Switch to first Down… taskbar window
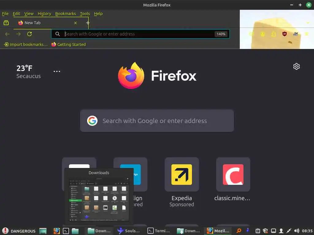 (x=99, y=231)
